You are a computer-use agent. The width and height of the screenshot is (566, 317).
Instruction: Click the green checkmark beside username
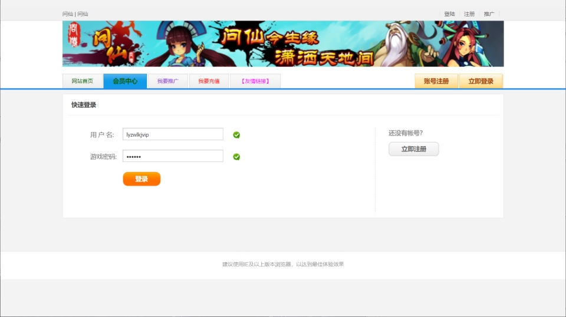236,135
